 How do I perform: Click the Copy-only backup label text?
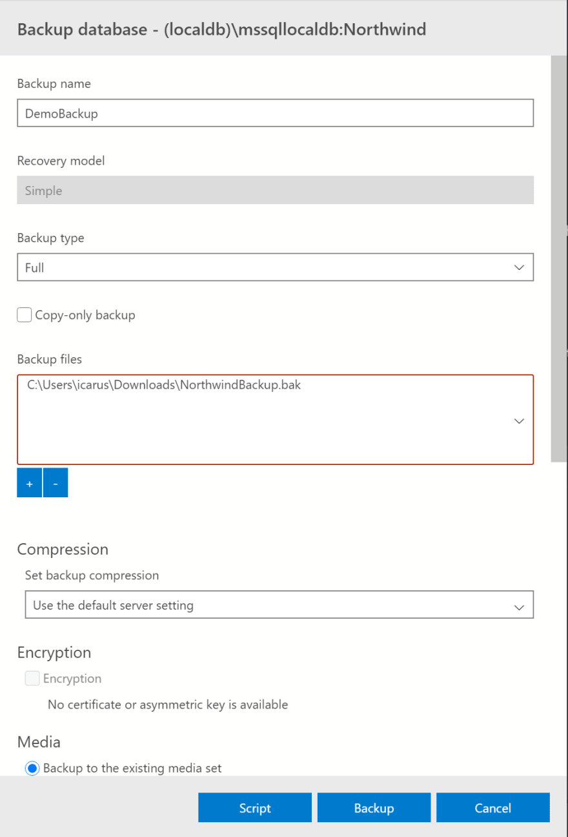(85, 315)
